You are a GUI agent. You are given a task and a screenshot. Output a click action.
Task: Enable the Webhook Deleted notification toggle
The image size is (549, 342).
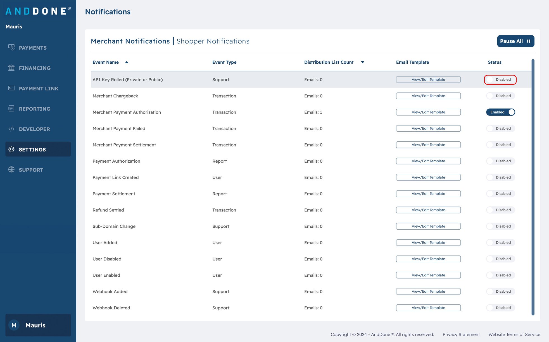pos(500,308)
